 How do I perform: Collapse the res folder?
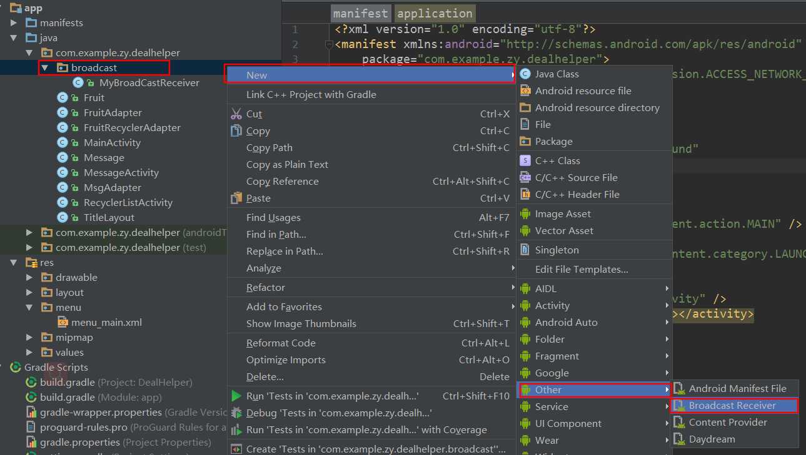coord(14,262)
